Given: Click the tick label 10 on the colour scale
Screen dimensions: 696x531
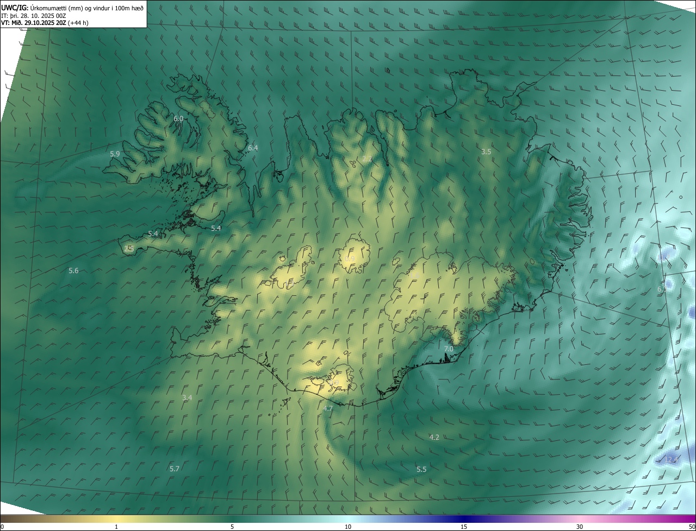Looking at the screenshot, I should pos(348,527).
